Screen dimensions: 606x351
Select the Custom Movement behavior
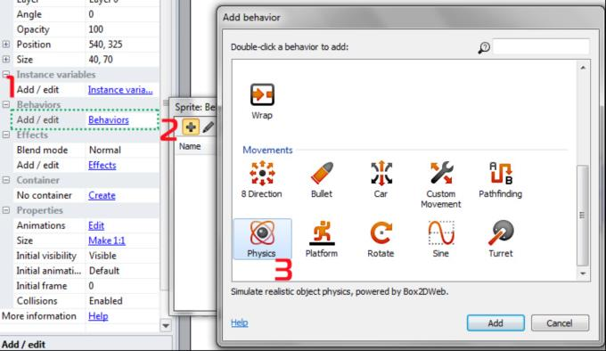coord(441,184)
